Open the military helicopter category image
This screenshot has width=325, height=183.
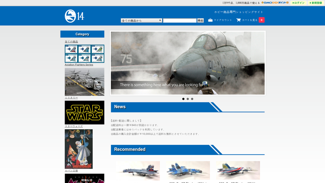coord(84,82)
